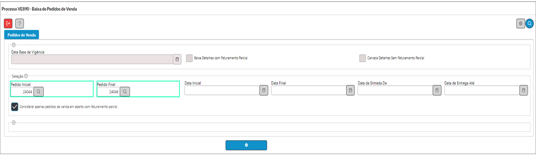The width and height of the screenshot is (536, 155).
Task: Select the Pedidos de Venda tab
Action: (21, 35)
